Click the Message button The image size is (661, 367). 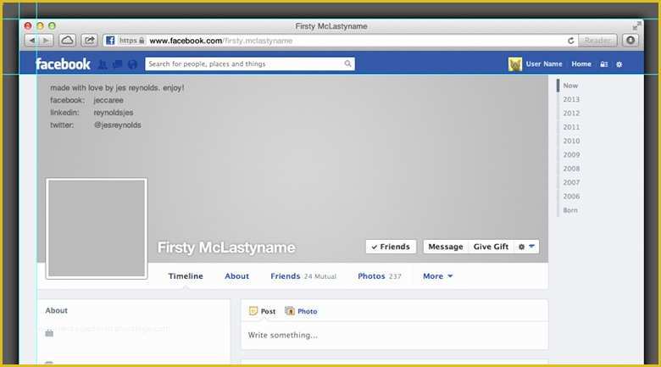click(446, 247)
